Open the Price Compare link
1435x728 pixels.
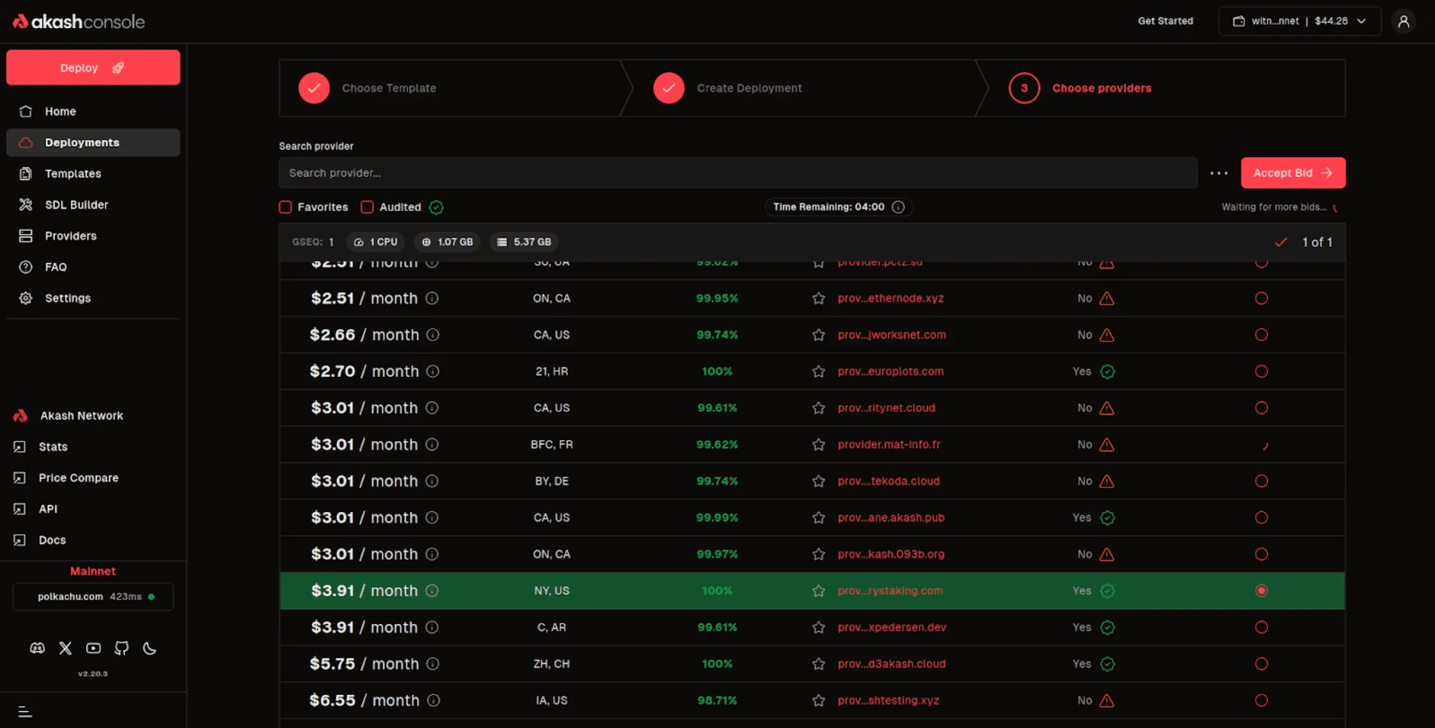[78, 478]
